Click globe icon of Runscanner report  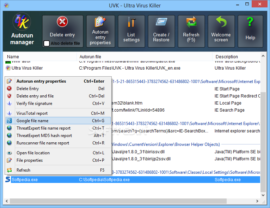click(x=9, y=143)
